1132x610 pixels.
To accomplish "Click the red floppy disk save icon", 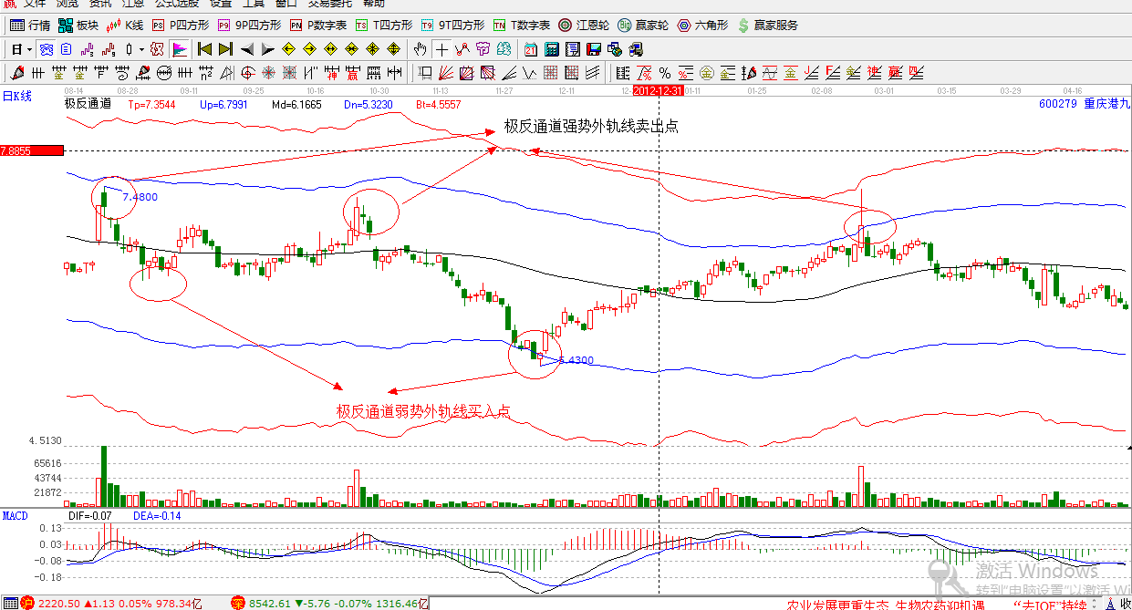I will pos(594,48).
